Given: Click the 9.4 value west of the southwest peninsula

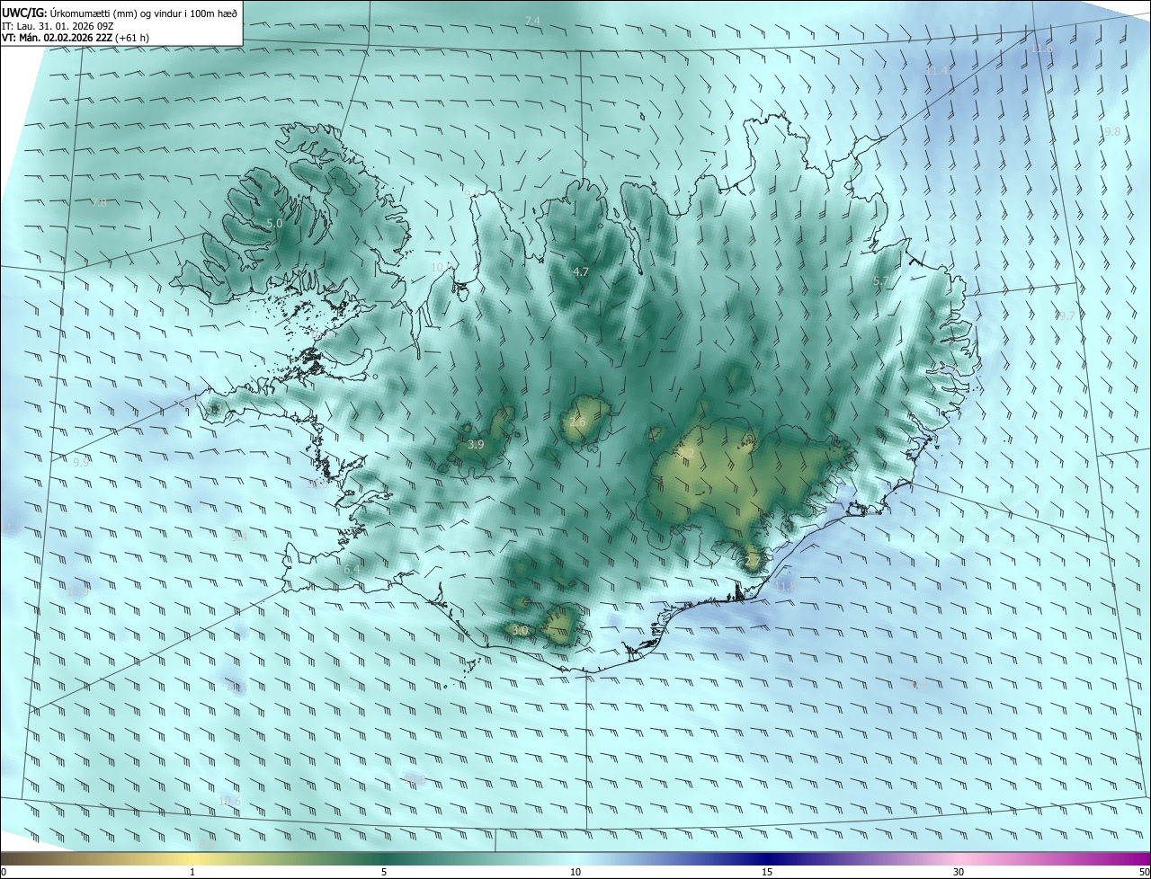Looking at the screenshot, I should (238, 537).
